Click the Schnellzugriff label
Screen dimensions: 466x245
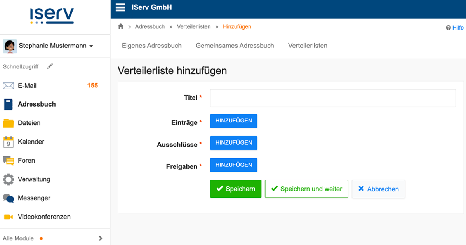click(x=21, y=66)
